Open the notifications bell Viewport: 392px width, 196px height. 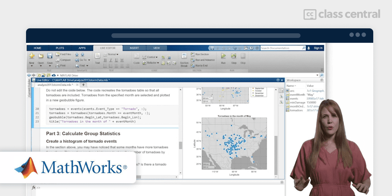(x=309, y=48)
